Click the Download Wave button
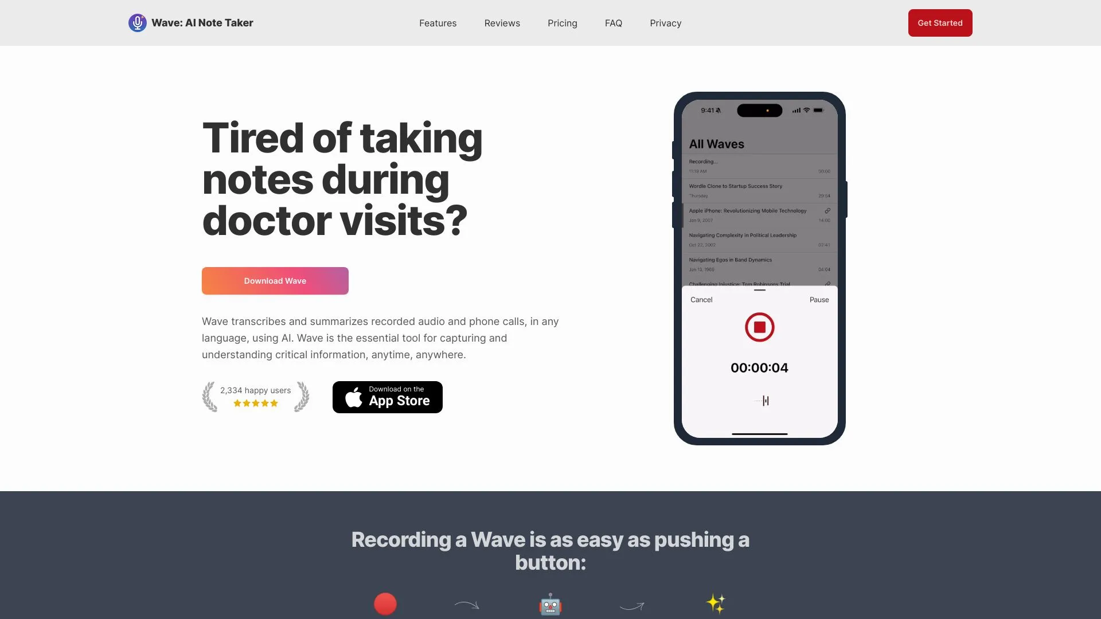Image resolution: width=1101 pixels, height=619 pixels. click(x=275, y=280)
